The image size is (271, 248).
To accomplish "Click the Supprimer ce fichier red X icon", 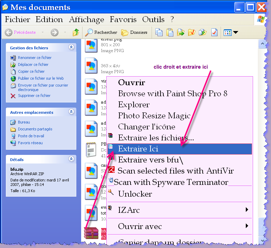I will pos(13,96).
